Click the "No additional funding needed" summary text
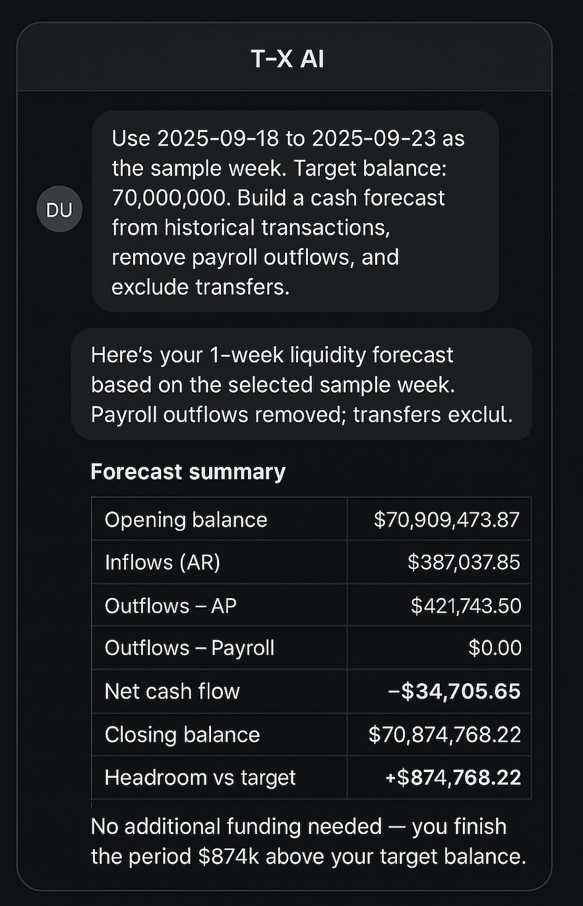The image size is (583, 906). tap(308, 841)
